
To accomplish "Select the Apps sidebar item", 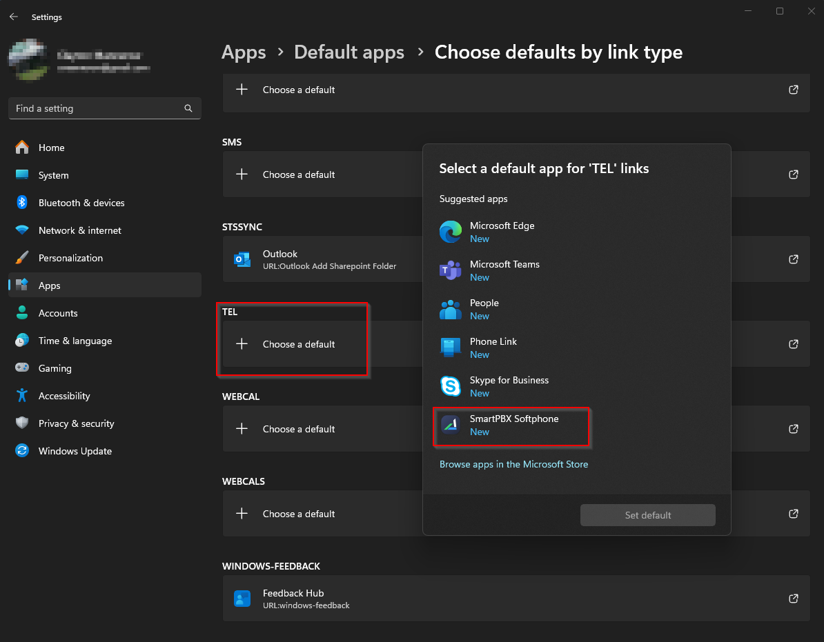I will point(105,285).
